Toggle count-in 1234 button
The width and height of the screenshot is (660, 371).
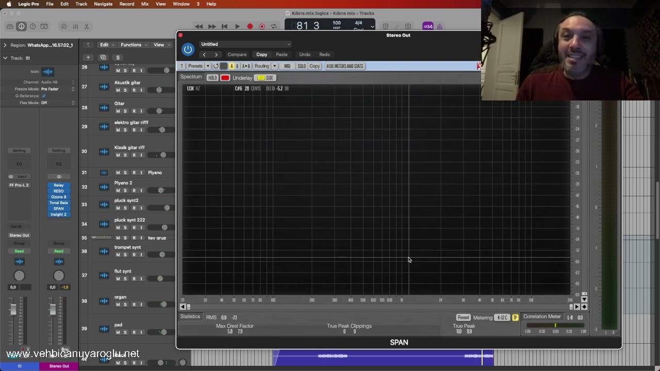(427, 26)
